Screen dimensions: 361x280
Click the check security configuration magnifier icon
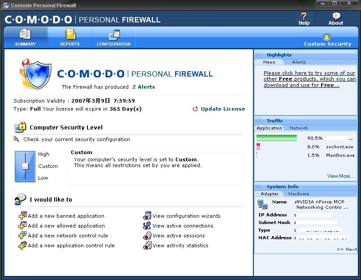pos(16,139)
